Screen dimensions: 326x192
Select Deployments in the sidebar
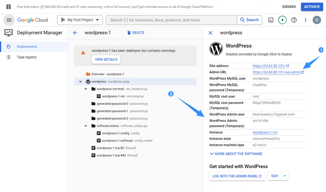point(34,47)
